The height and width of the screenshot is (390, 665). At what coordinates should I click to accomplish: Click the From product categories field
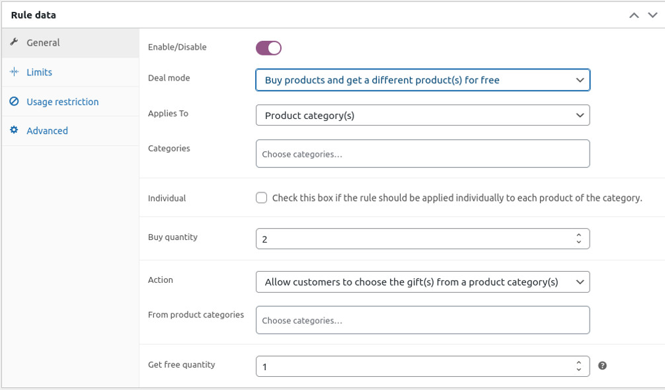(422, 321)
